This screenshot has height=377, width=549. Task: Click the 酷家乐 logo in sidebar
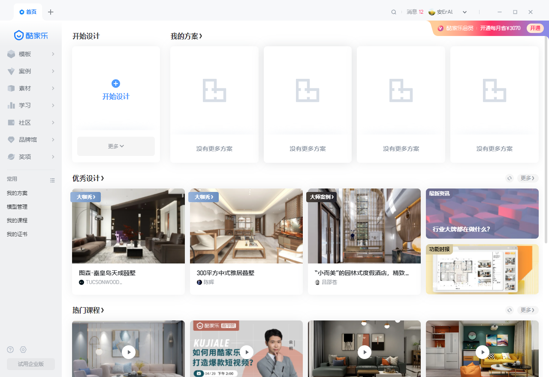[31, 36]
